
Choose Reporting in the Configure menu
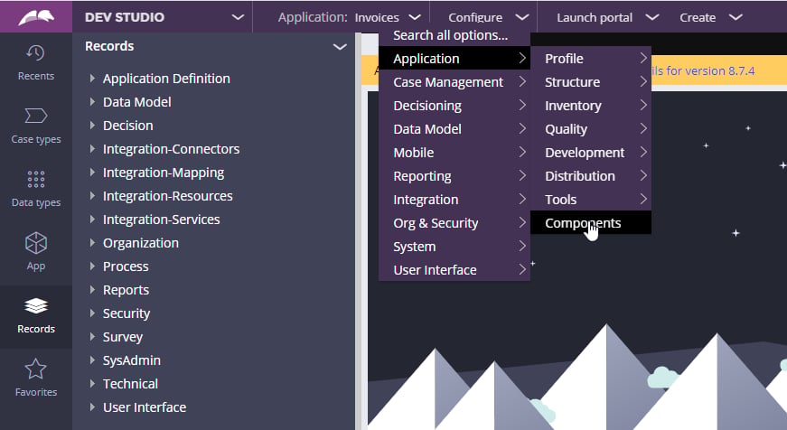click(454, 176)
